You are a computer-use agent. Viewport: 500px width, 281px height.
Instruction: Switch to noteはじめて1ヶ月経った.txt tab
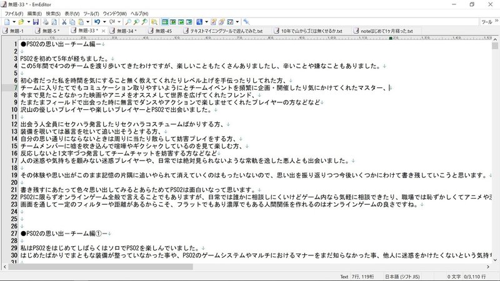[x=384, y=31]
